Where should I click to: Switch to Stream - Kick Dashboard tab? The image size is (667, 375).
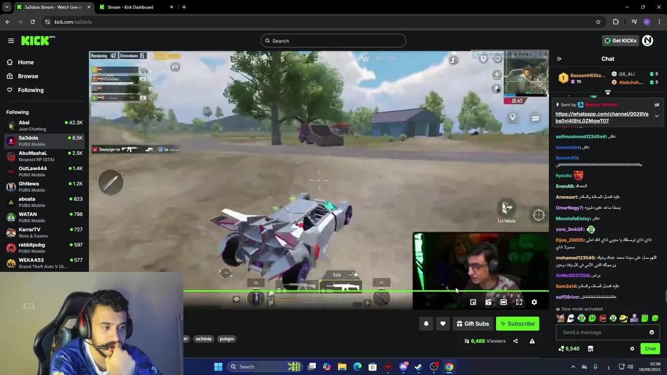click(x=137, y=7)
